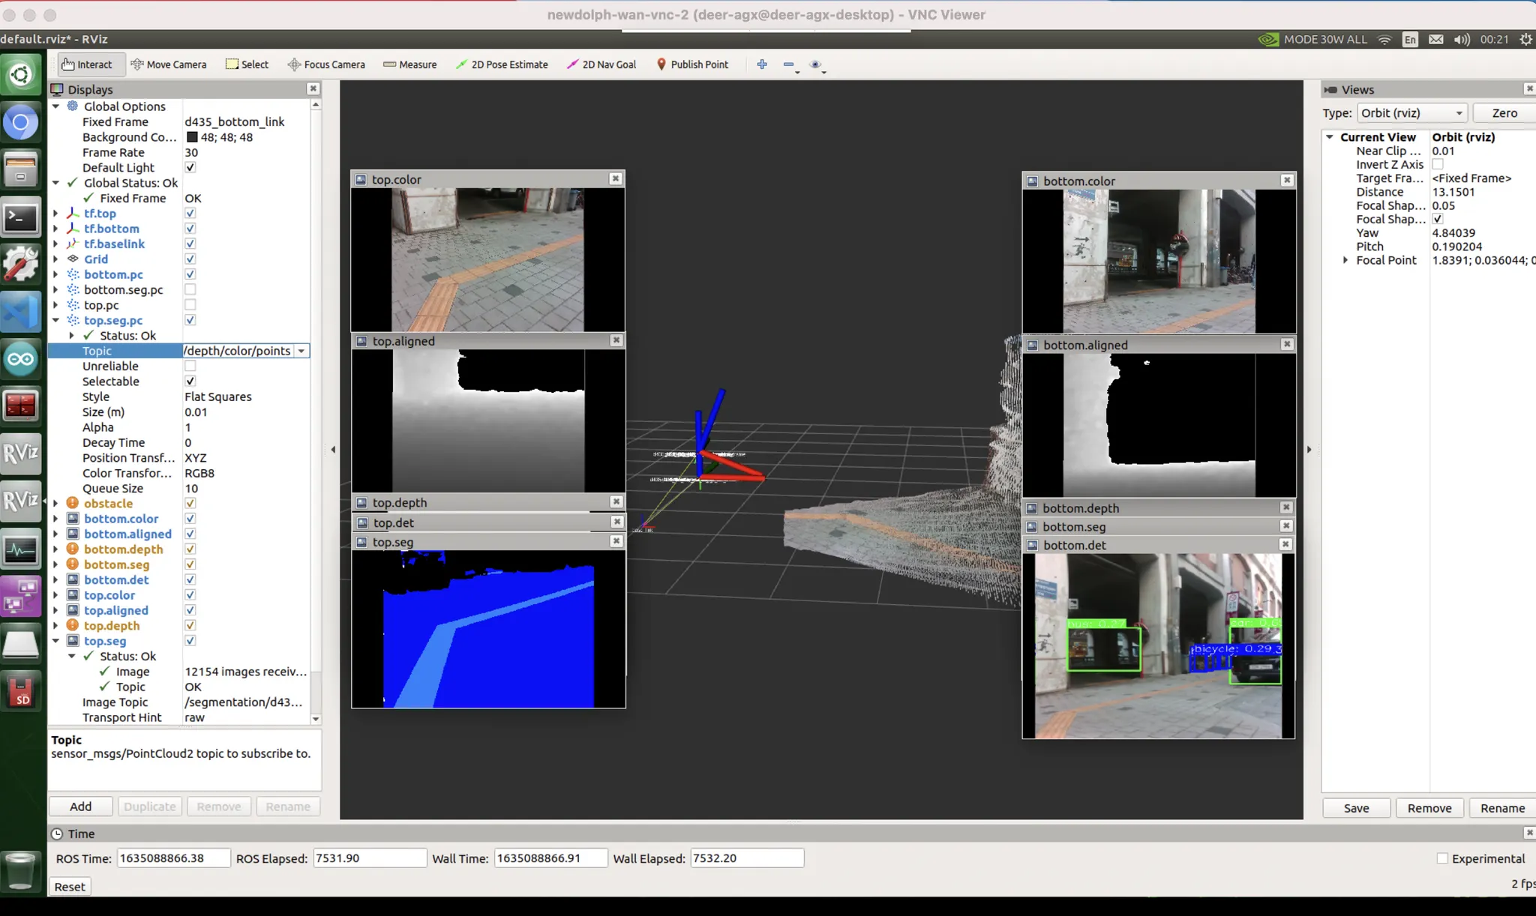
Task: Open the Terminal from Ubuntu dock
Action: (20, 219)
